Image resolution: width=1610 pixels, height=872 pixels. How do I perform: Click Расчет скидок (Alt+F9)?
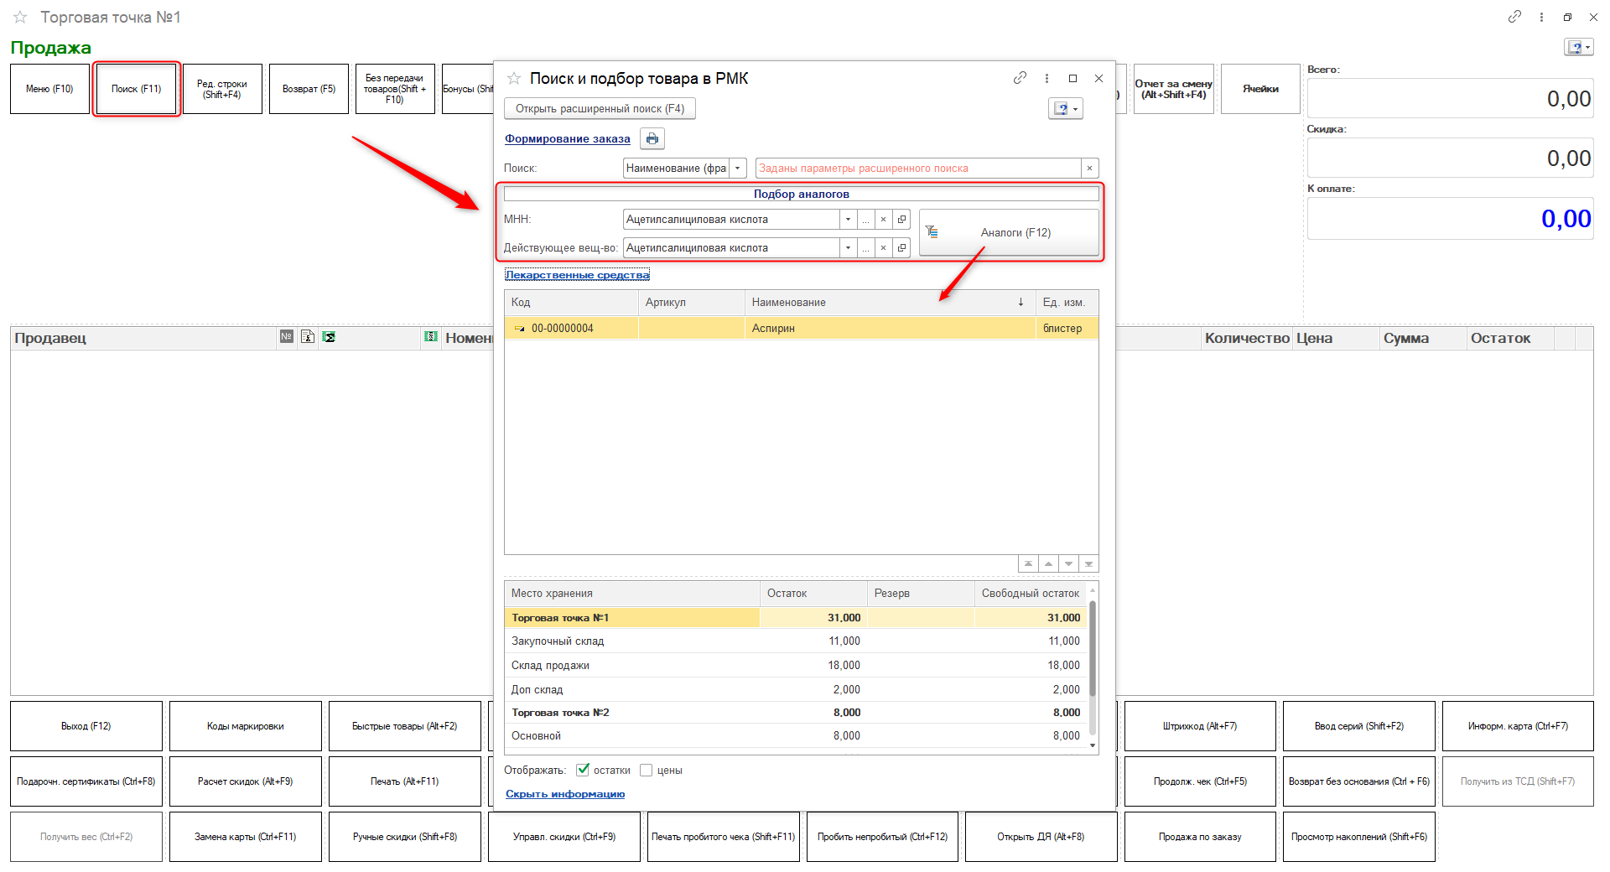(245, 781)
